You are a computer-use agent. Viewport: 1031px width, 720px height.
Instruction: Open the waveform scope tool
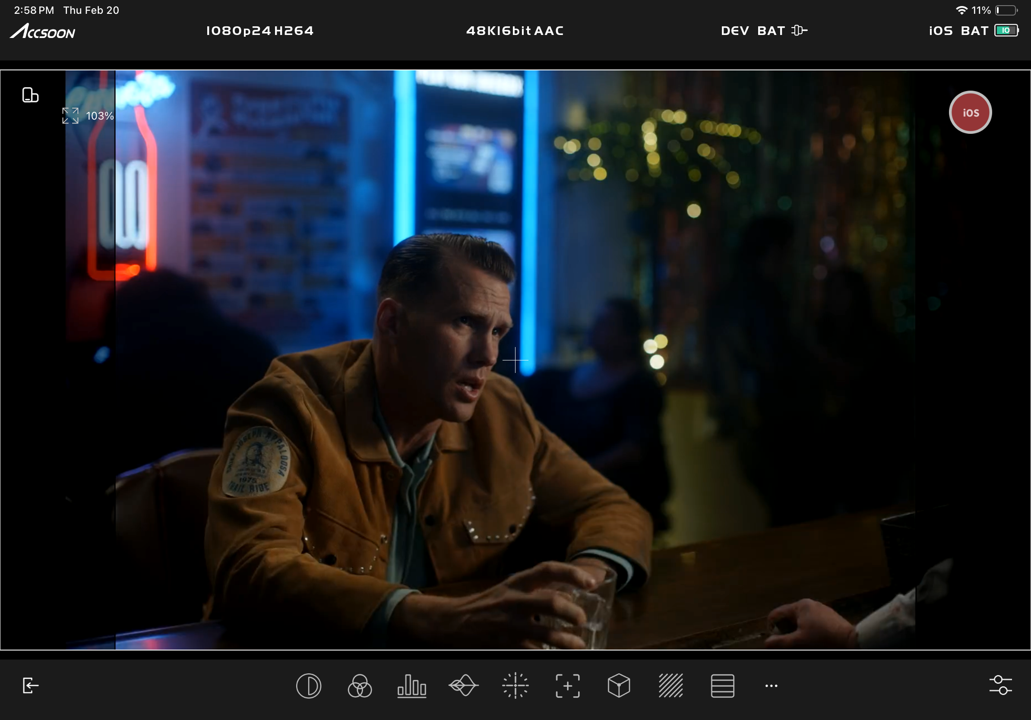coord(463,686)
